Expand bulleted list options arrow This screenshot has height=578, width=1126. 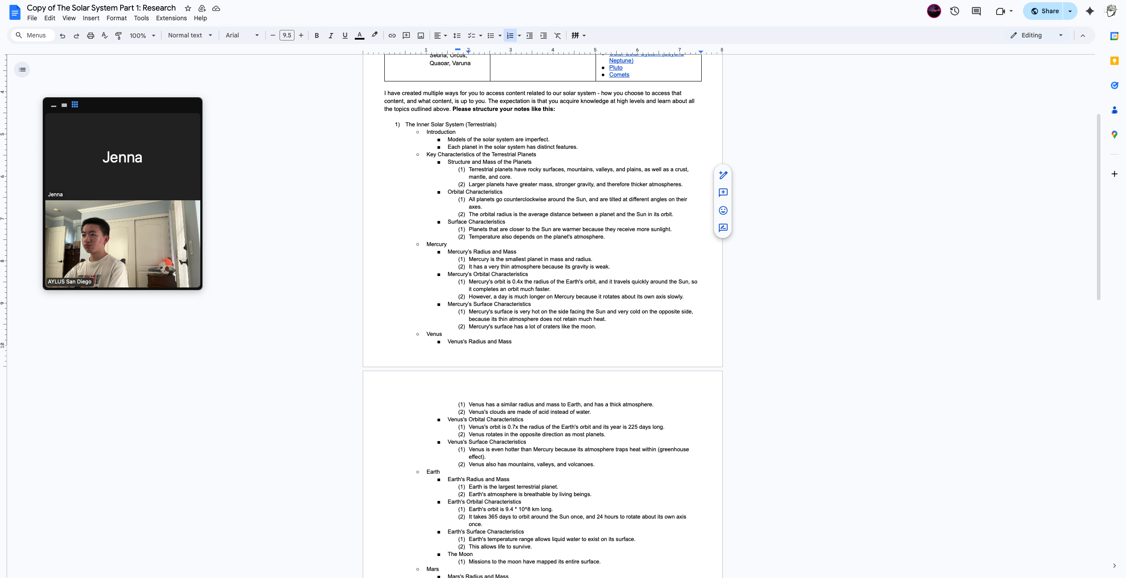coord(500,36)
